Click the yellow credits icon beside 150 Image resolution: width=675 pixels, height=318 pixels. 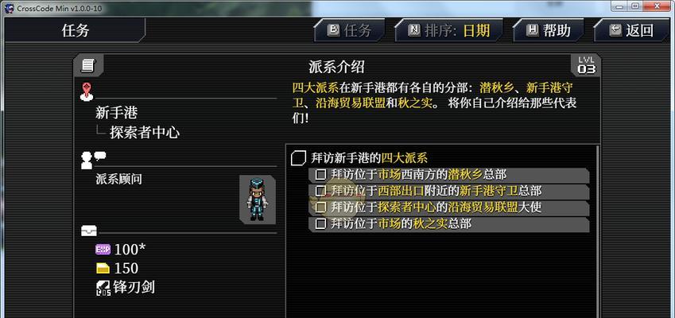pyautogui.click(x=103, y=269)
